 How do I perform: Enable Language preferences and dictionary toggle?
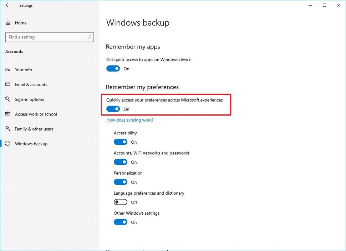point(120,202)
